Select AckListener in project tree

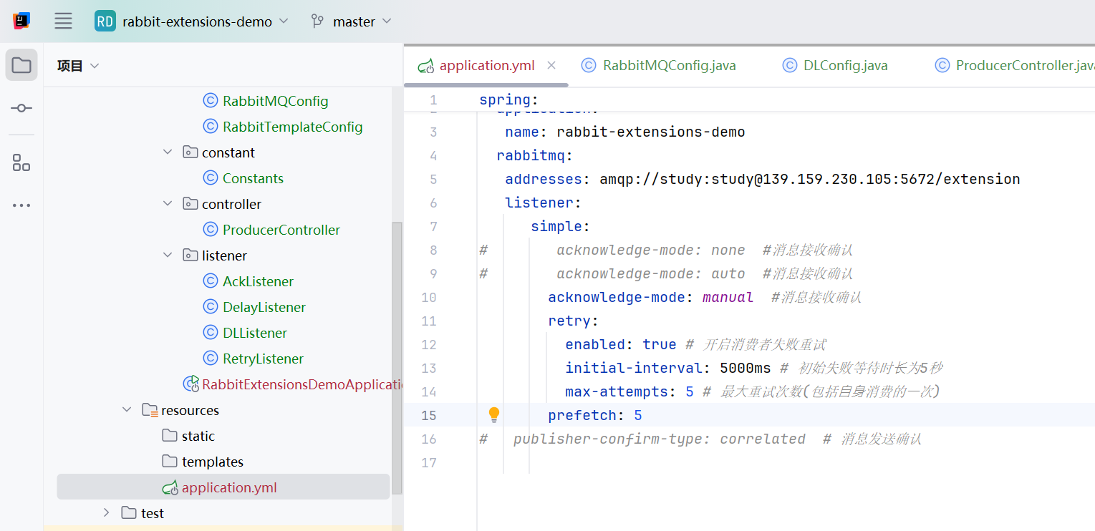pos(258,281)
